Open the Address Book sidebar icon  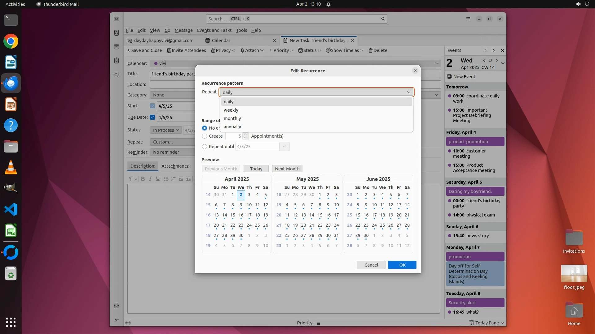pyautogui.click(x=117, y=33)
